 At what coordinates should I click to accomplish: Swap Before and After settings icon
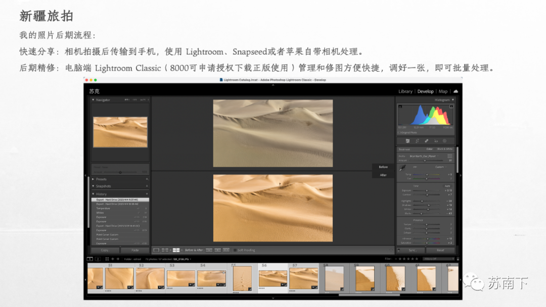[226, 250]
